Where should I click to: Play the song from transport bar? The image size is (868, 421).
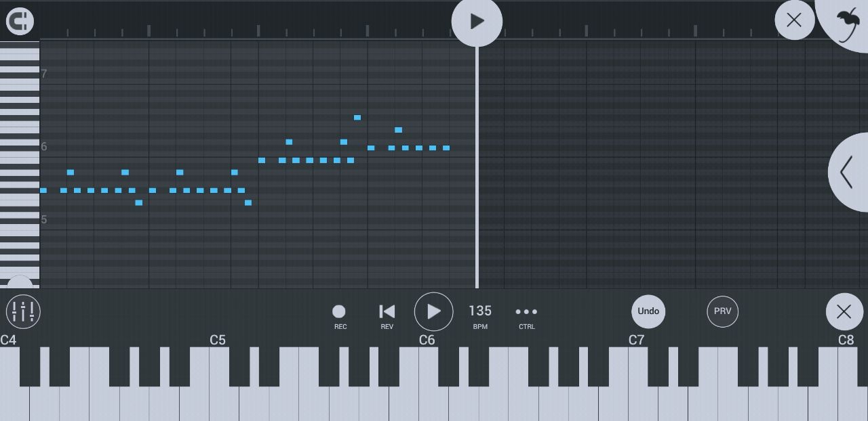point(433,311)
